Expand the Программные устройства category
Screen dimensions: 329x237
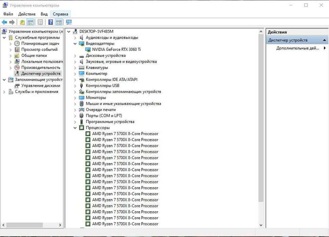(x=75, y=122)
